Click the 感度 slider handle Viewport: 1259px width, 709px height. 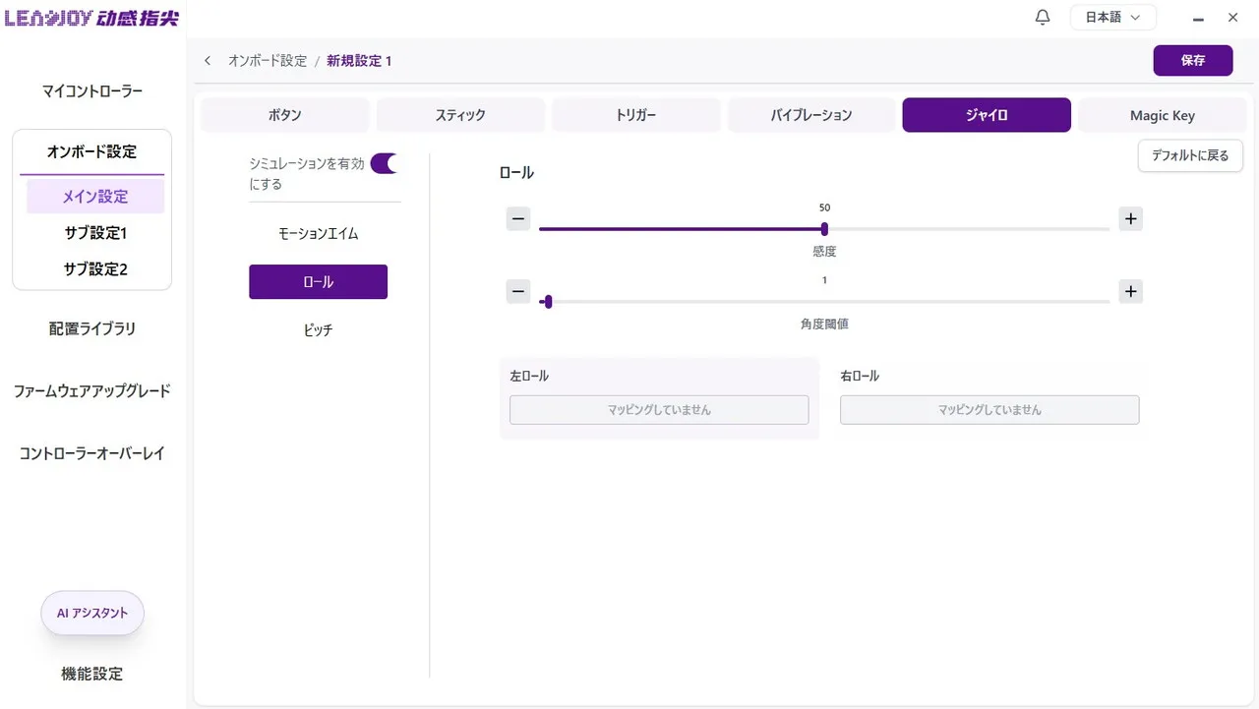pos(824,229)
